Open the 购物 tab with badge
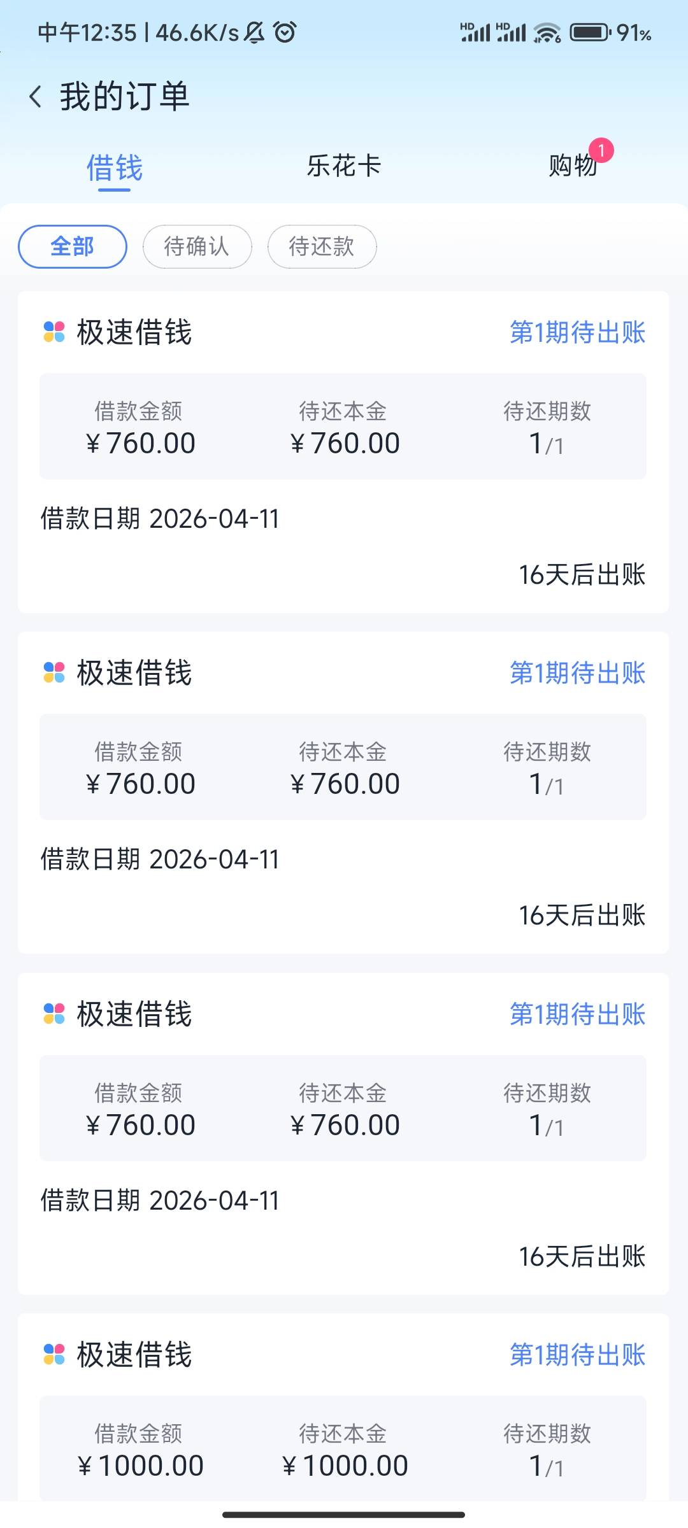 (x=572, y=166)
